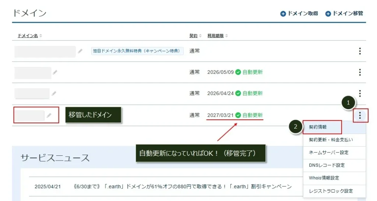The width and height of the screenshot is (377, 201).
Task: Click the ドメイン移管 plus icon
Action: point(328,14)
